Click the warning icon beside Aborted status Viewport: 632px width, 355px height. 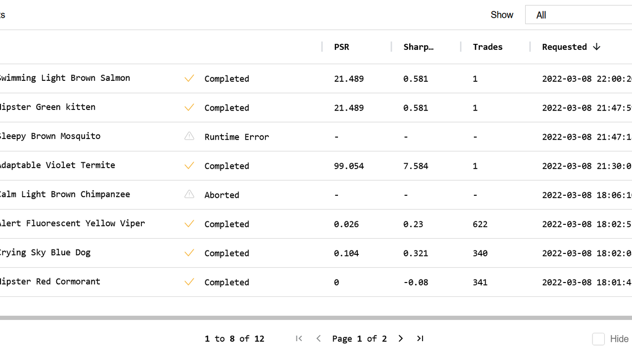(x=189, y=194)
